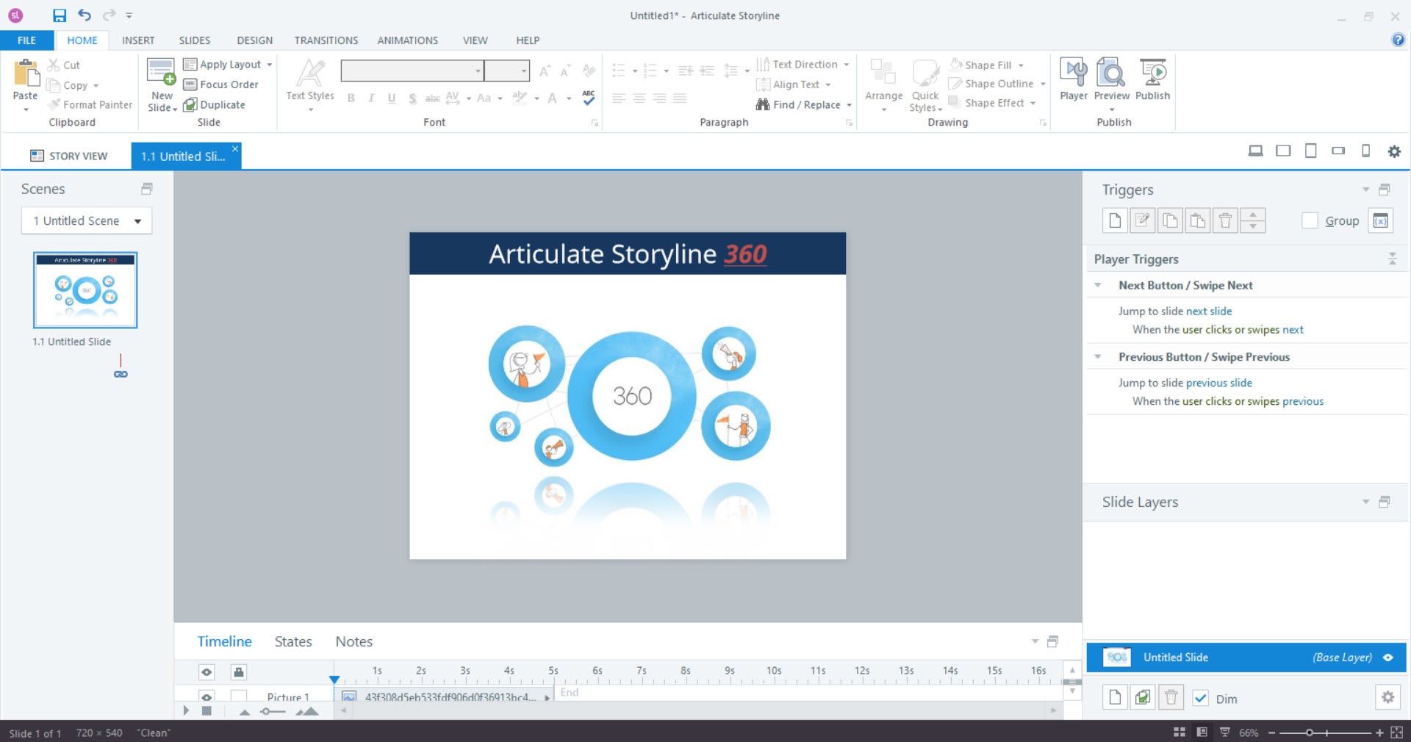
Task: Open Shape Fill dropdown arrow
Action: click(1021, 65)
